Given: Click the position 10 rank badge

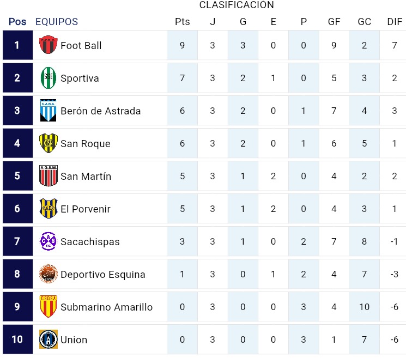Looking at the screenshot, I should [17, 339].
